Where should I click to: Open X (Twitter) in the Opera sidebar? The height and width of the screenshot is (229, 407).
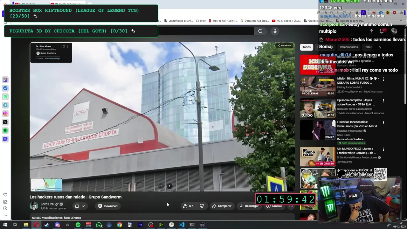pyautogui.click(x=5, y=122)
